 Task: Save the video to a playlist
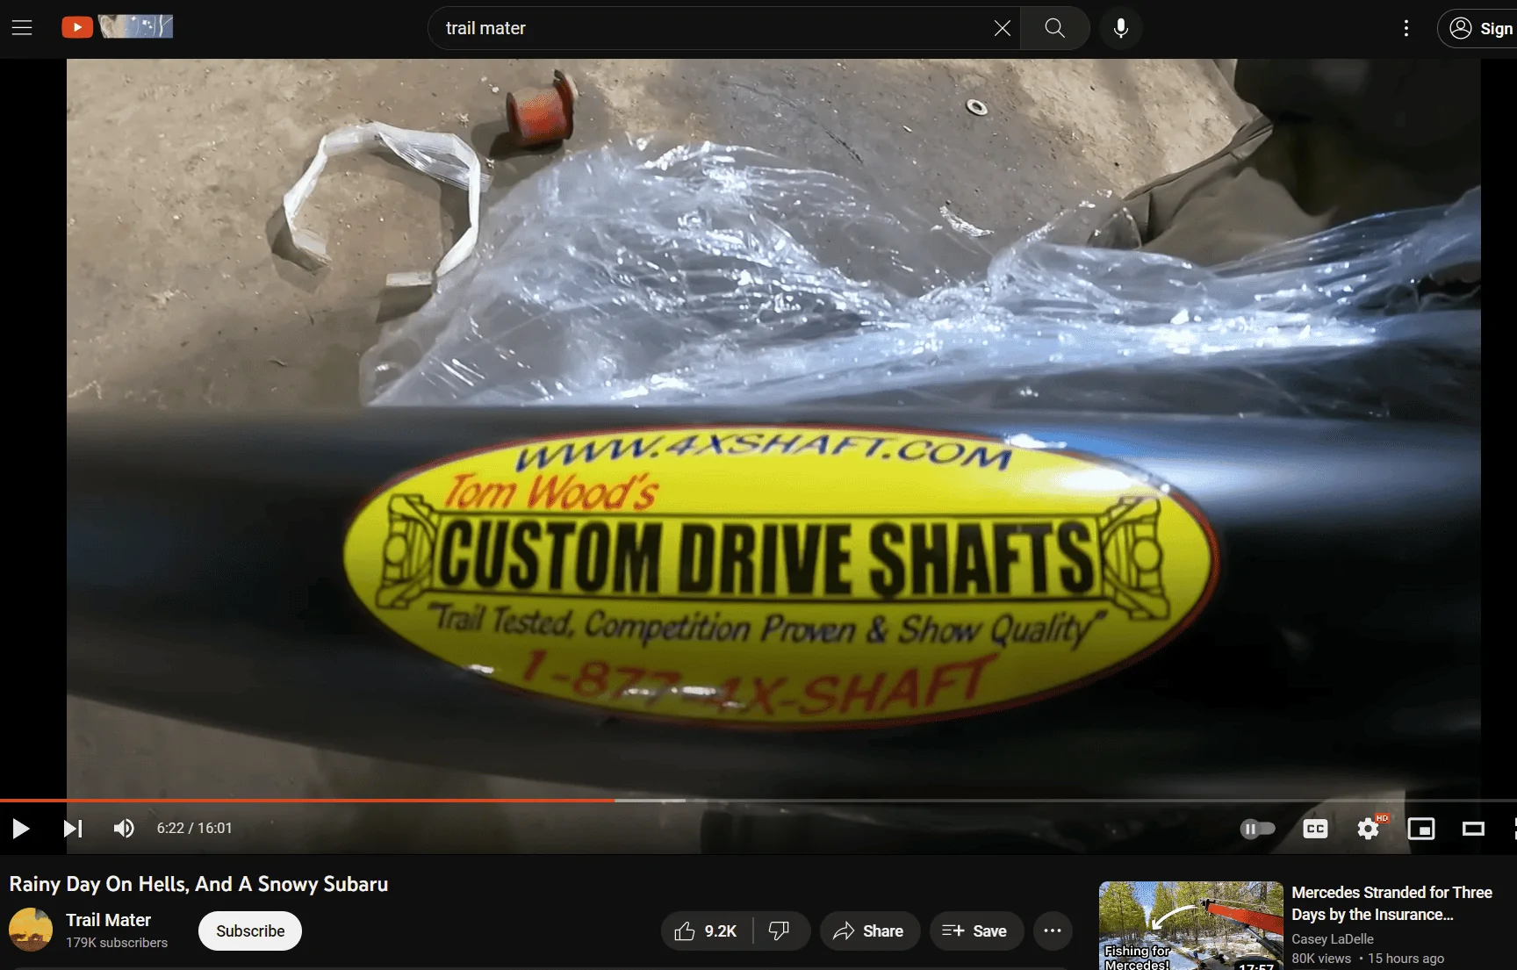(976, 931)
